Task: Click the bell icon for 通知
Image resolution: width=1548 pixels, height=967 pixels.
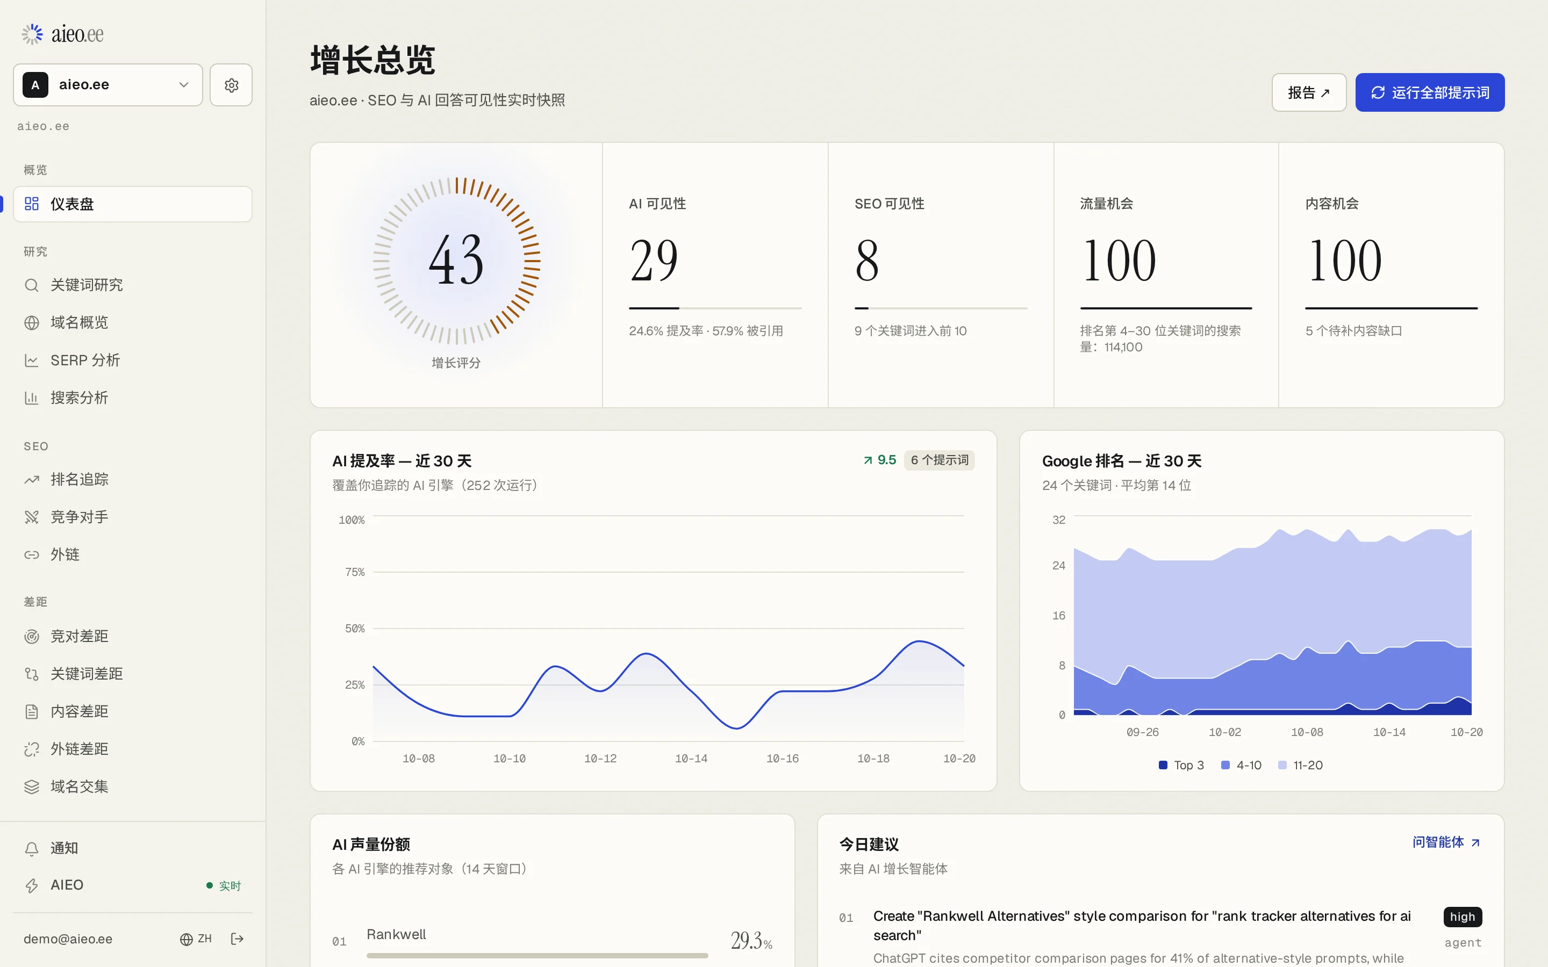Action: (x=31, y=849)
